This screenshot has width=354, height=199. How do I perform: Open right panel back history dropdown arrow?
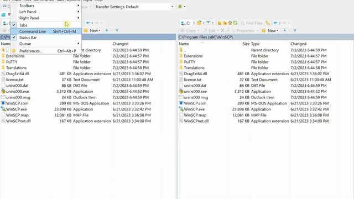[x=280, y=23]
